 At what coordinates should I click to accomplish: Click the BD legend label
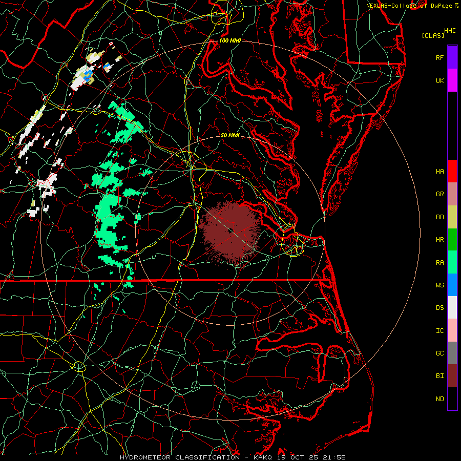click(x=439, y=217)
